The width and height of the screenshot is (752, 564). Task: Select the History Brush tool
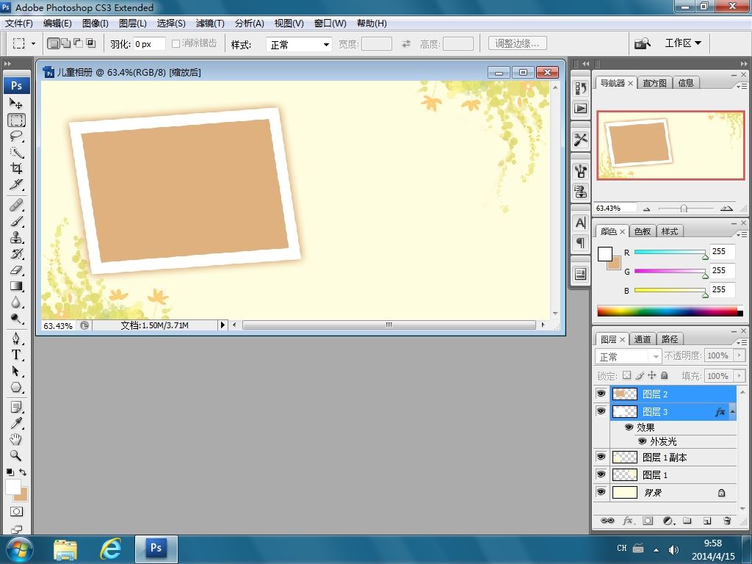point(16,253)
